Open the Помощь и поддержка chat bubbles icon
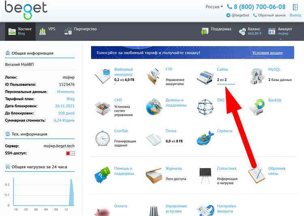 coord(103,175)
